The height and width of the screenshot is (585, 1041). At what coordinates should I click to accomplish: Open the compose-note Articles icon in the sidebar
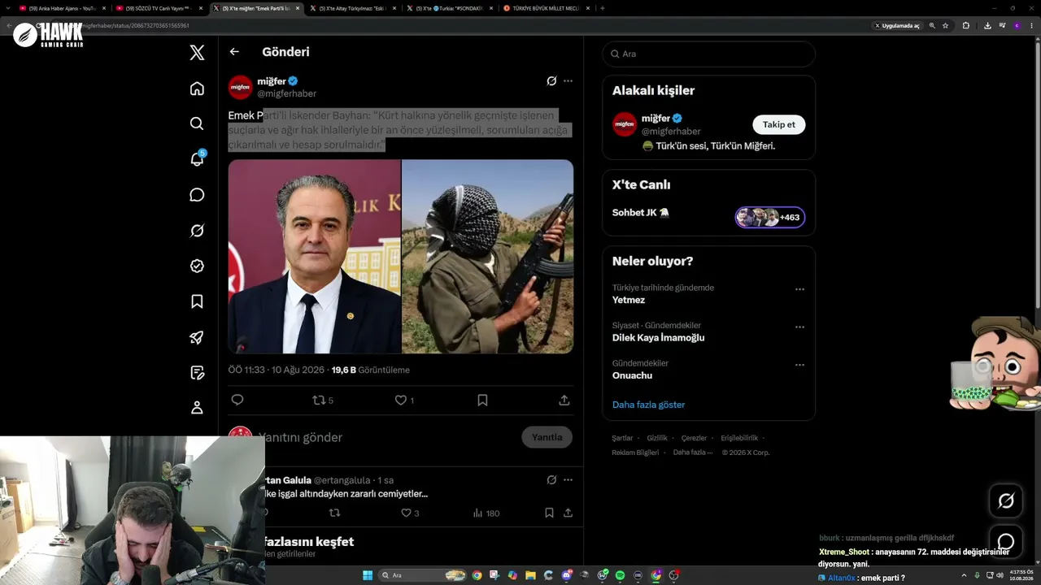(197, 373)
